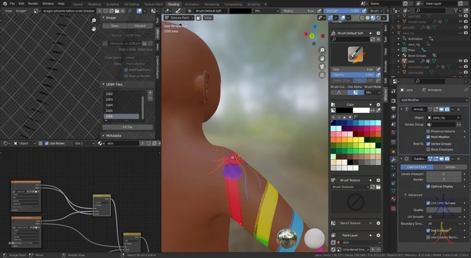
Task: Click the Default Soft brush thumbnail
Action: (355, 55)
